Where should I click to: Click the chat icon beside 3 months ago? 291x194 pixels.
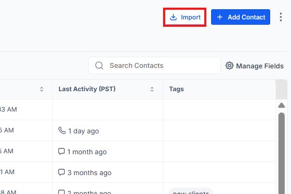point(61,172)
